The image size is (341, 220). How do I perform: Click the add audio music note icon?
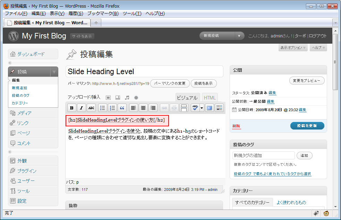click(127, 98)
